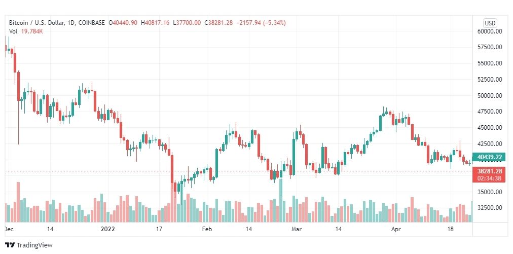Image resolution: width=513 pixels, height=254 pixels.
Task: Click the 50000.00 price scale label
Action: (489, 96)
